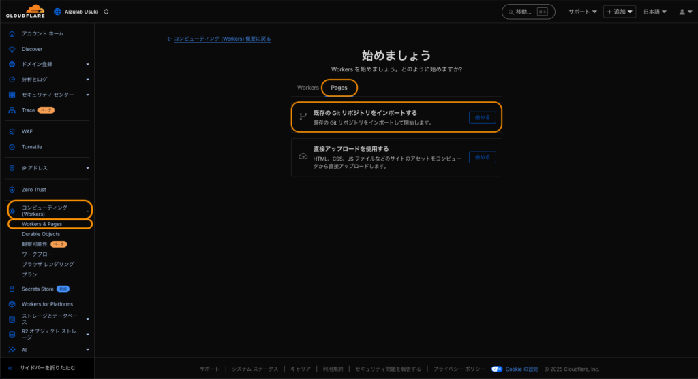Click the WAF shield icon

pyautogui.click(x=12, y=131)
